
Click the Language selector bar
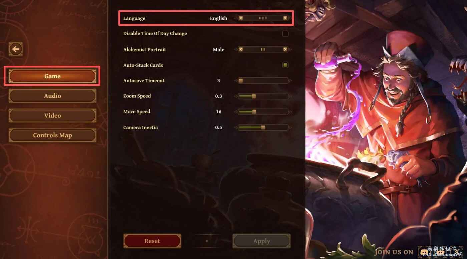click(263, 18)
